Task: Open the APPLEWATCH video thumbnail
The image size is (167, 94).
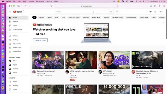Action: 114,60
